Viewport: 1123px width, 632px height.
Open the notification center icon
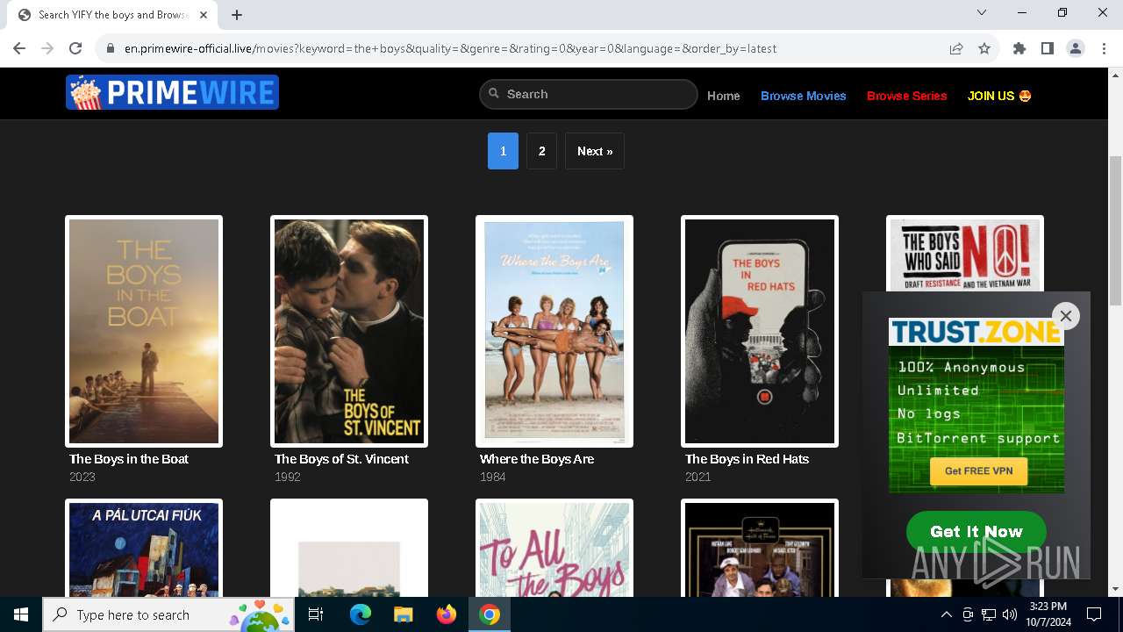[x=1094, y=614]
